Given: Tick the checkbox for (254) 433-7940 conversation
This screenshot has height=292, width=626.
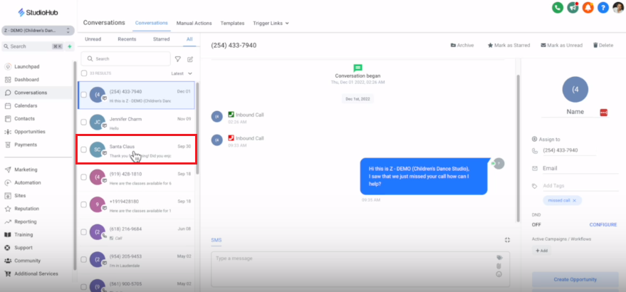Looking at the screenshot, I should 84,95.
